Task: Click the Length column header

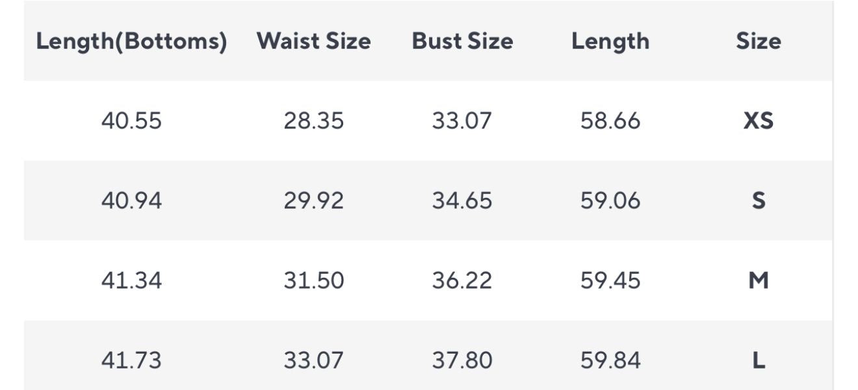Action: (x=610, y=42)
